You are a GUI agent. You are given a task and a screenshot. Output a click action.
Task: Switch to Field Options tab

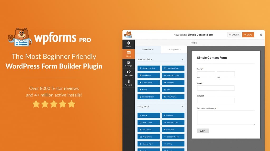(174, 50)
